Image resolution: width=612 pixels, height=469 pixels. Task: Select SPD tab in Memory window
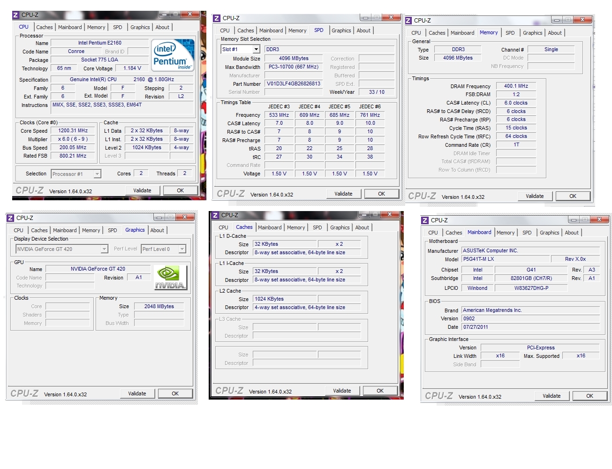(x=510, y=33)
